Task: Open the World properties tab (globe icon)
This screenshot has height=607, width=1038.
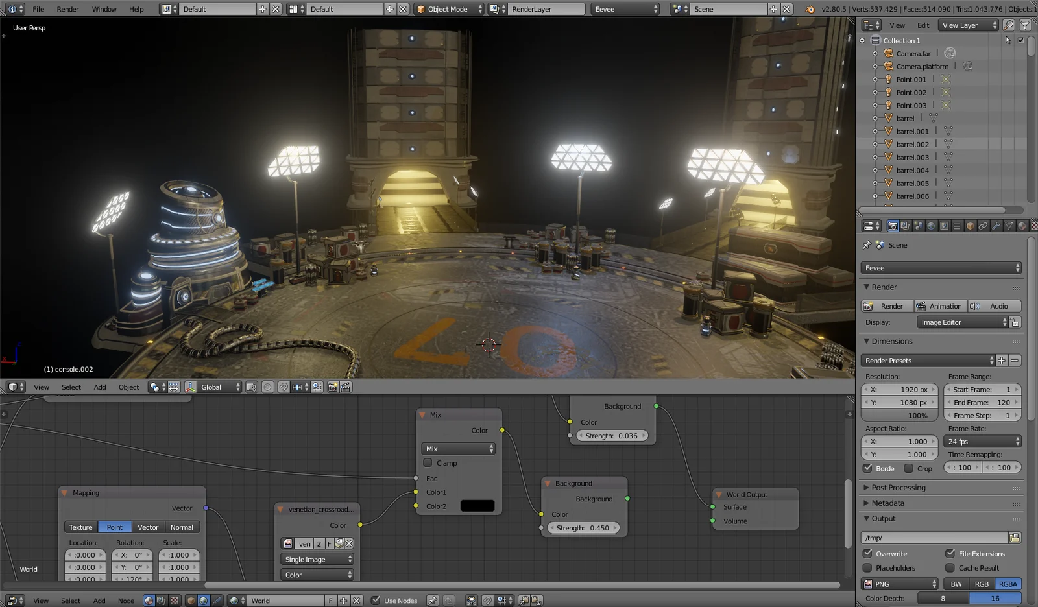Action: [931, 226]
